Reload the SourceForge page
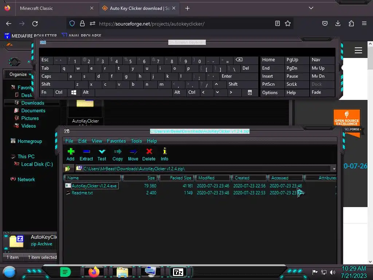The height and width of the screenshot is (280, 373). pyautogui.click(x=35, y=24)
